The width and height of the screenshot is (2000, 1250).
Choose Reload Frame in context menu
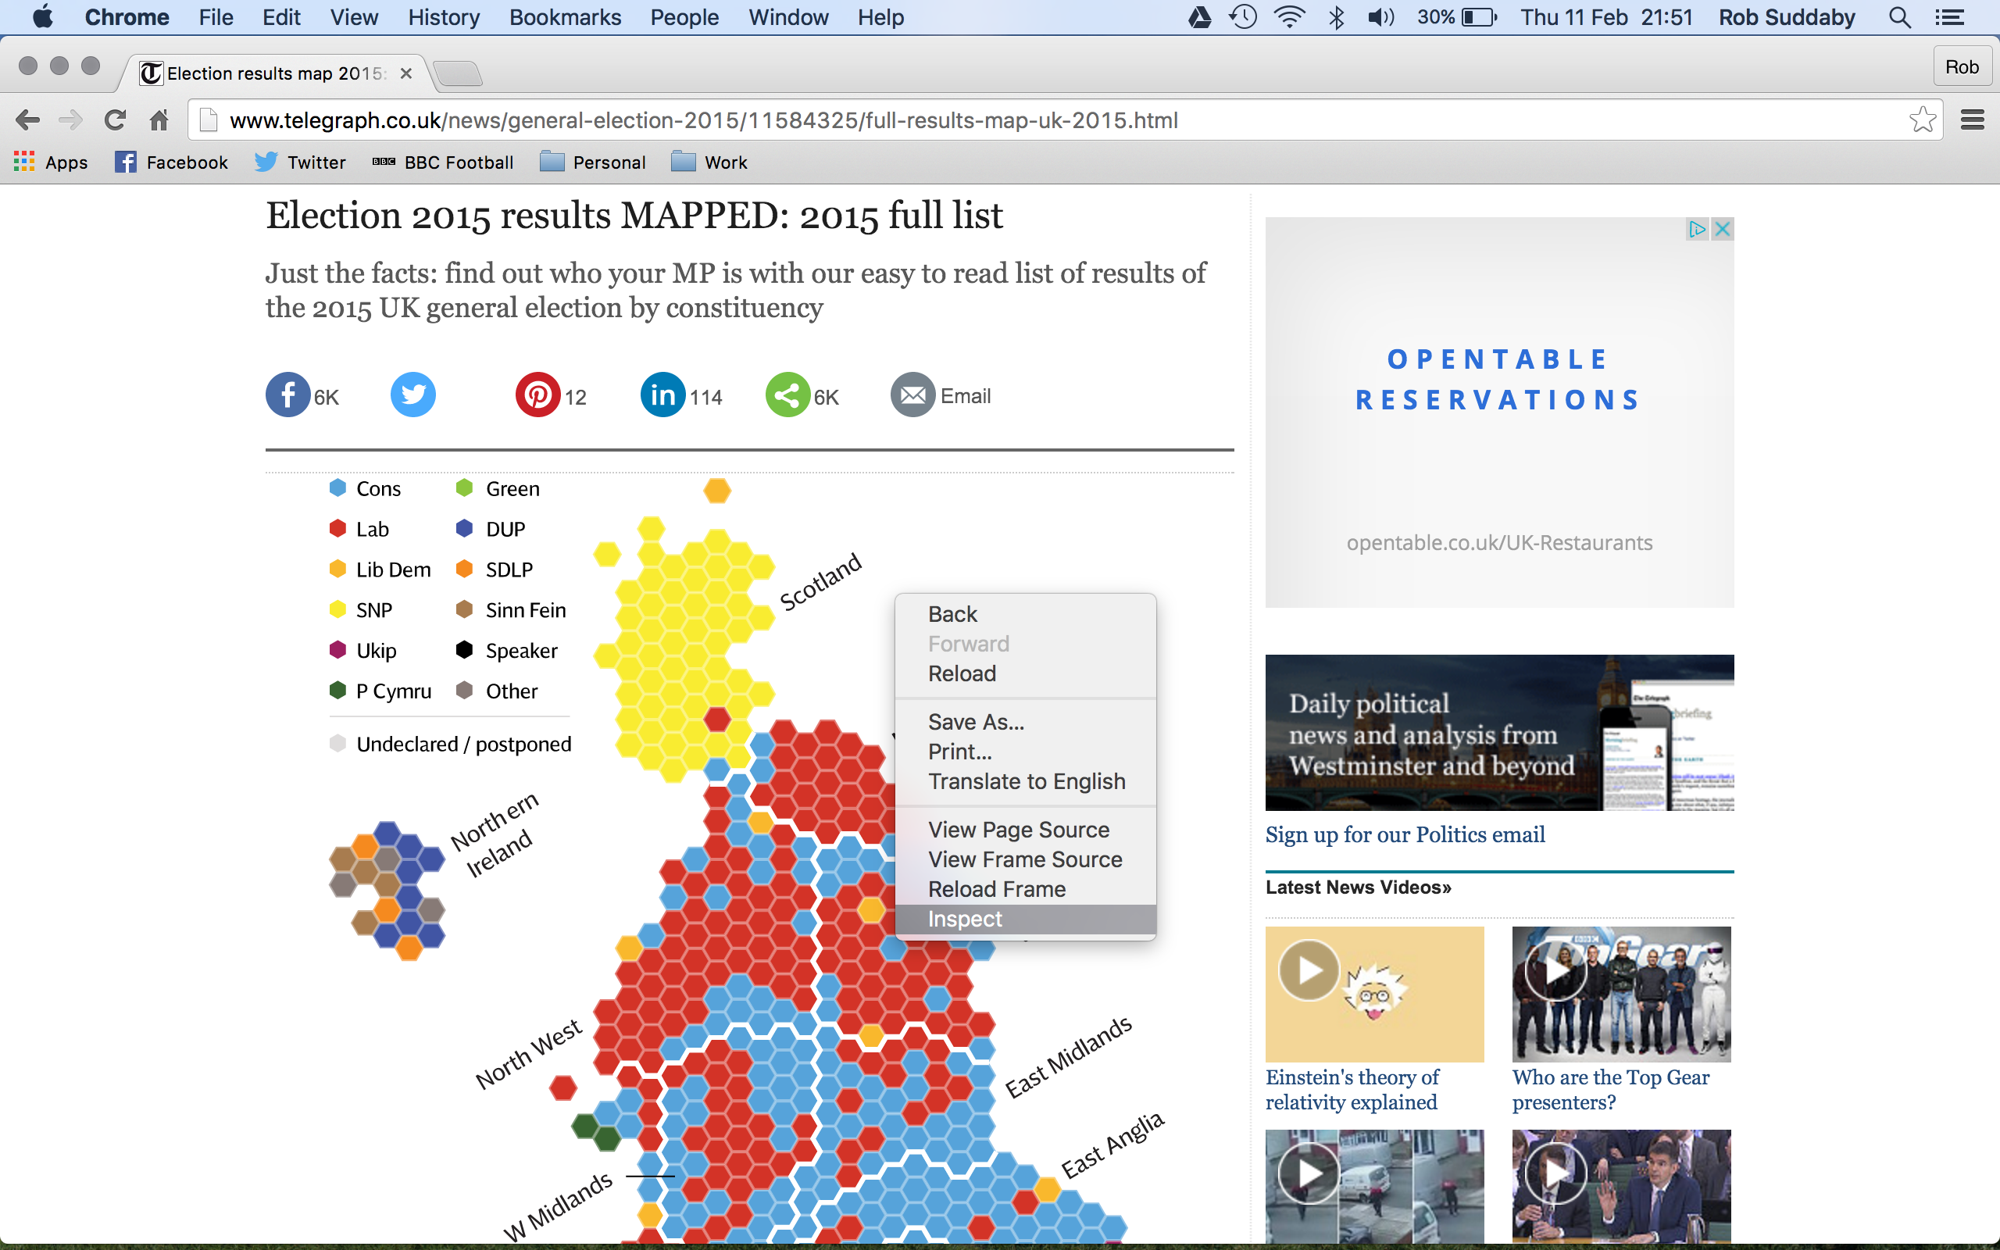1025,890
